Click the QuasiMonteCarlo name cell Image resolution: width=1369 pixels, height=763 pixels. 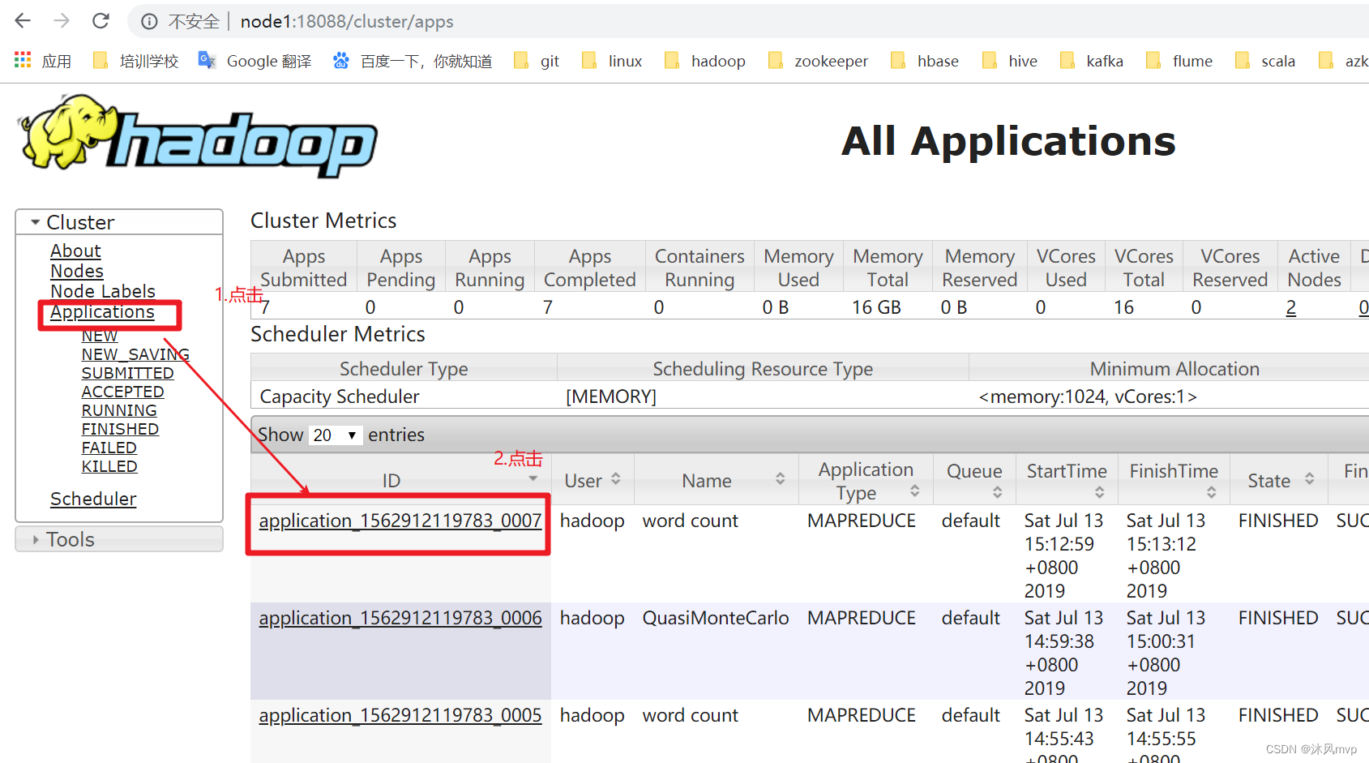click(x=716, y=618)
